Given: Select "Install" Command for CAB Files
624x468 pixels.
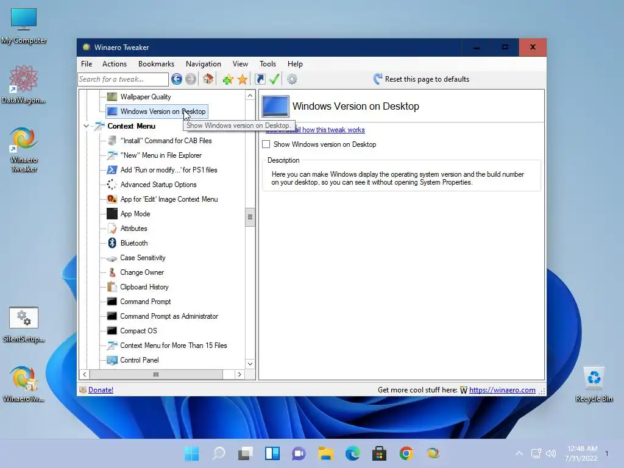Looking at the screenshot, I should tap(166, 141).
